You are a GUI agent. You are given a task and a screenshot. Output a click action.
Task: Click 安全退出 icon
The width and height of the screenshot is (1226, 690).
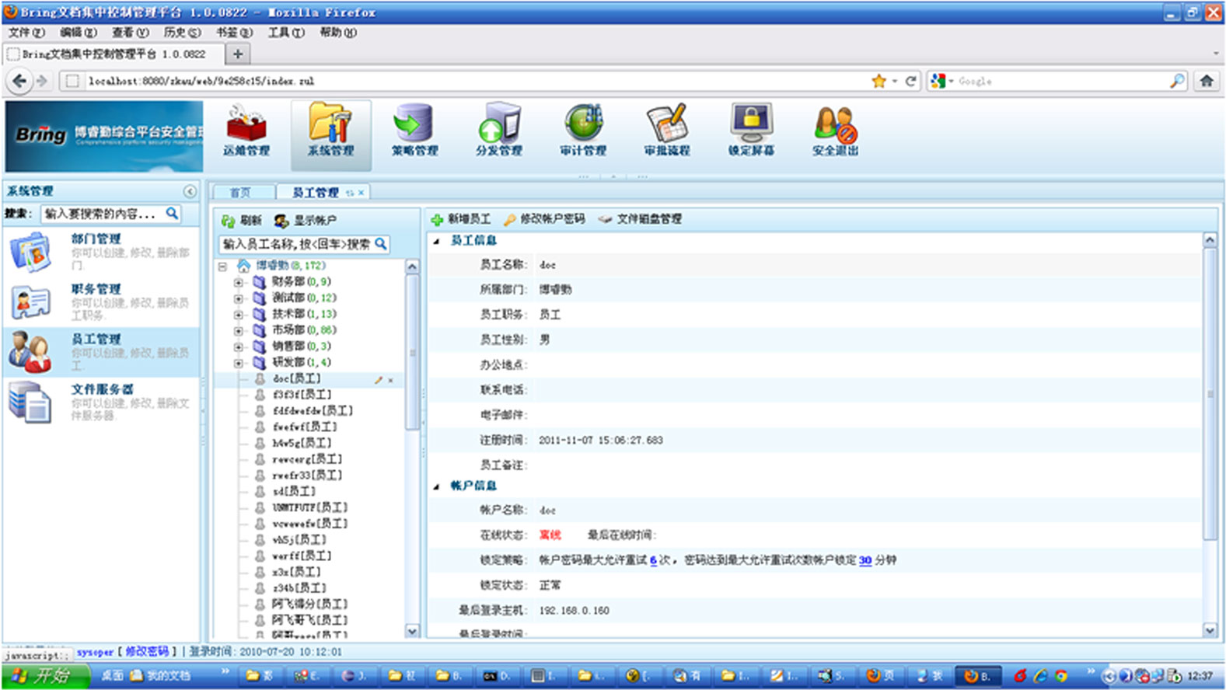click(835, 131)
